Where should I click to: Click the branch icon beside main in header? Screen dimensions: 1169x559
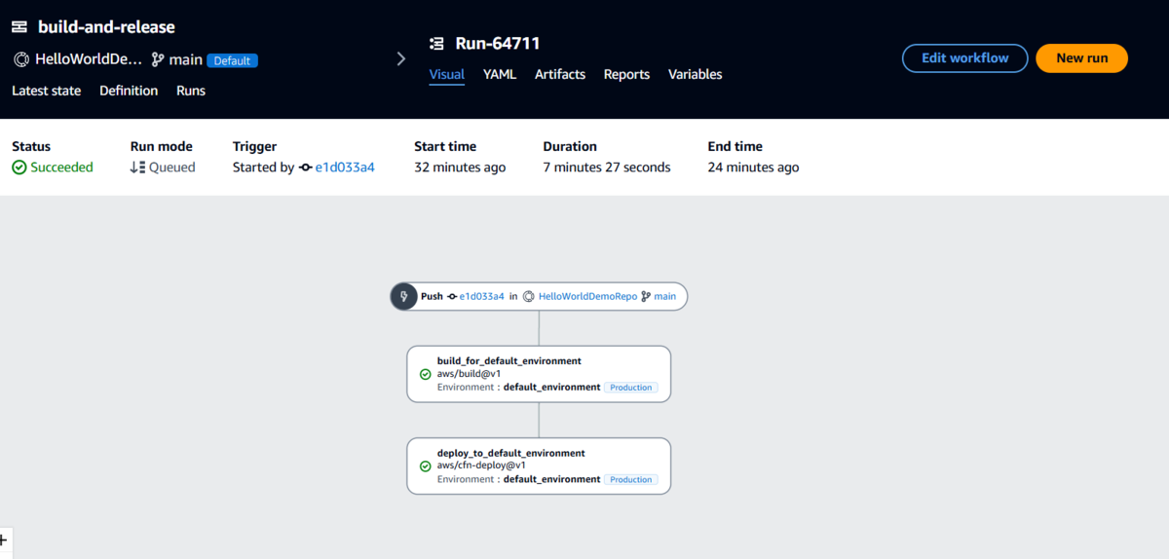click(158, 59)
